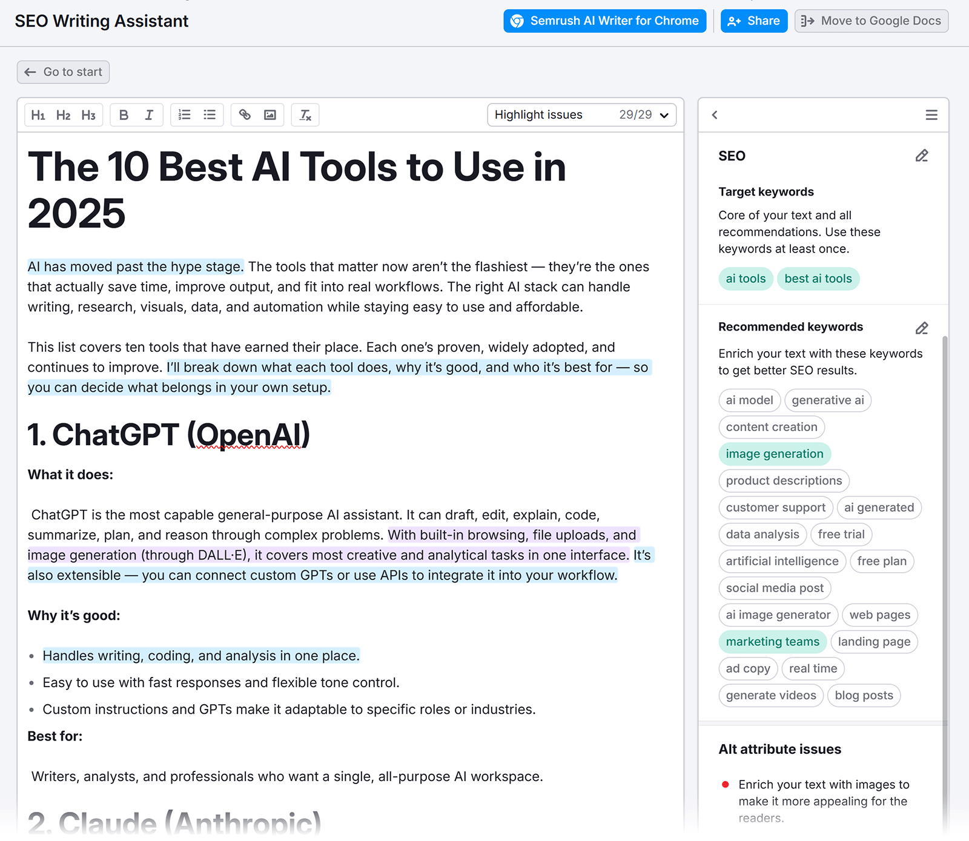Select the H1 heading icon

(x=38, y=115)
